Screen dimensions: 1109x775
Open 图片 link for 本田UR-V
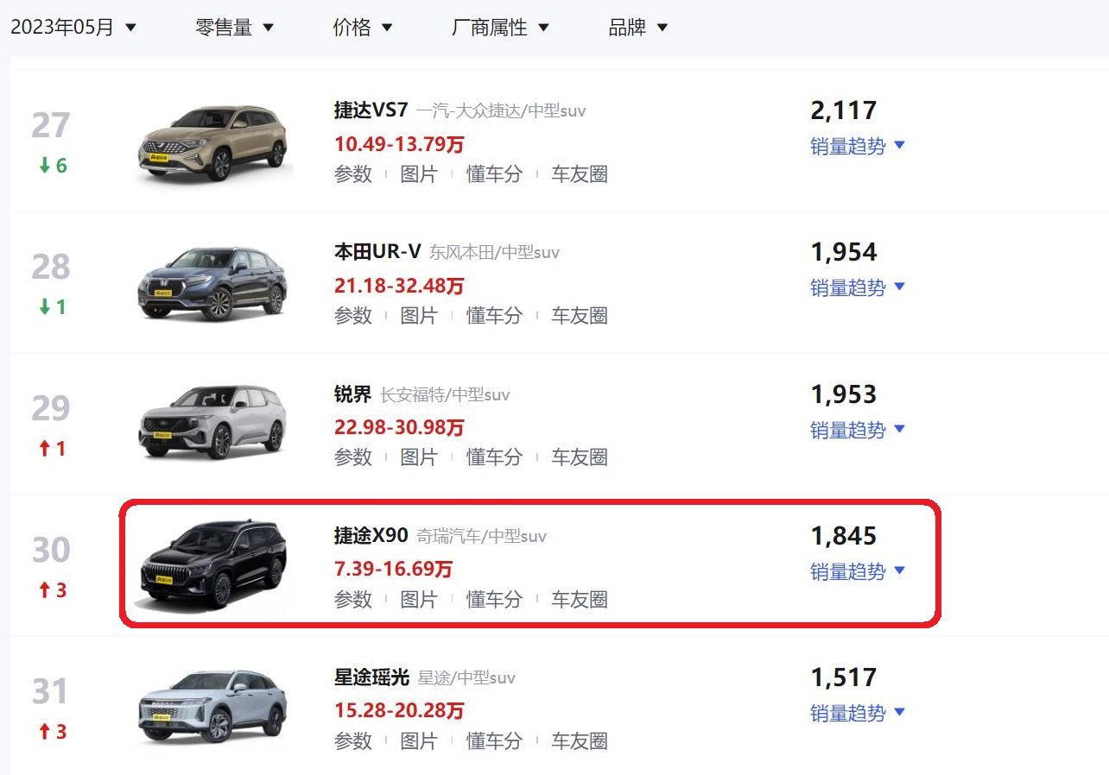(x=419, y=316)
